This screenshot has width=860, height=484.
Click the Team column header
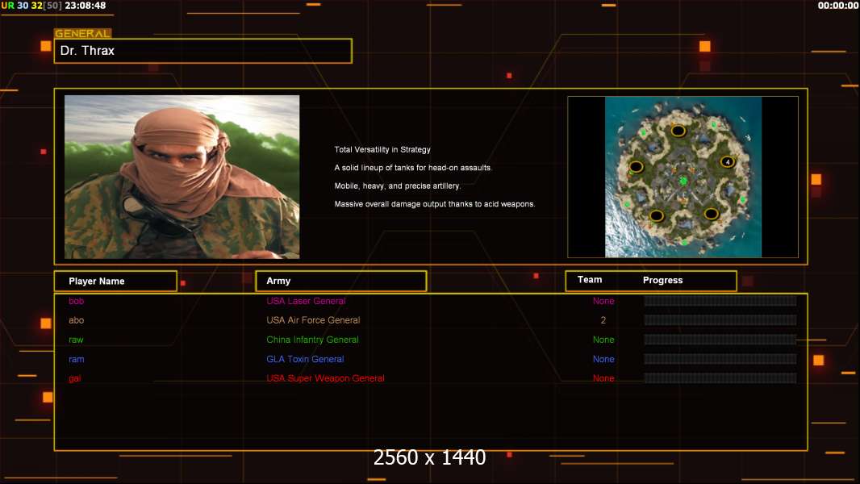pyautogui.click(x=590, y=280)
